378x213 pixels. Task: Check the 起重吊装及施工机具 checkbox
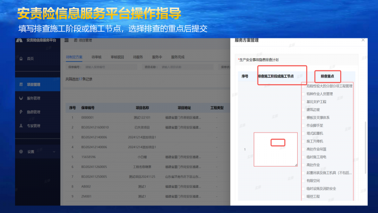(x=303, y=173)
